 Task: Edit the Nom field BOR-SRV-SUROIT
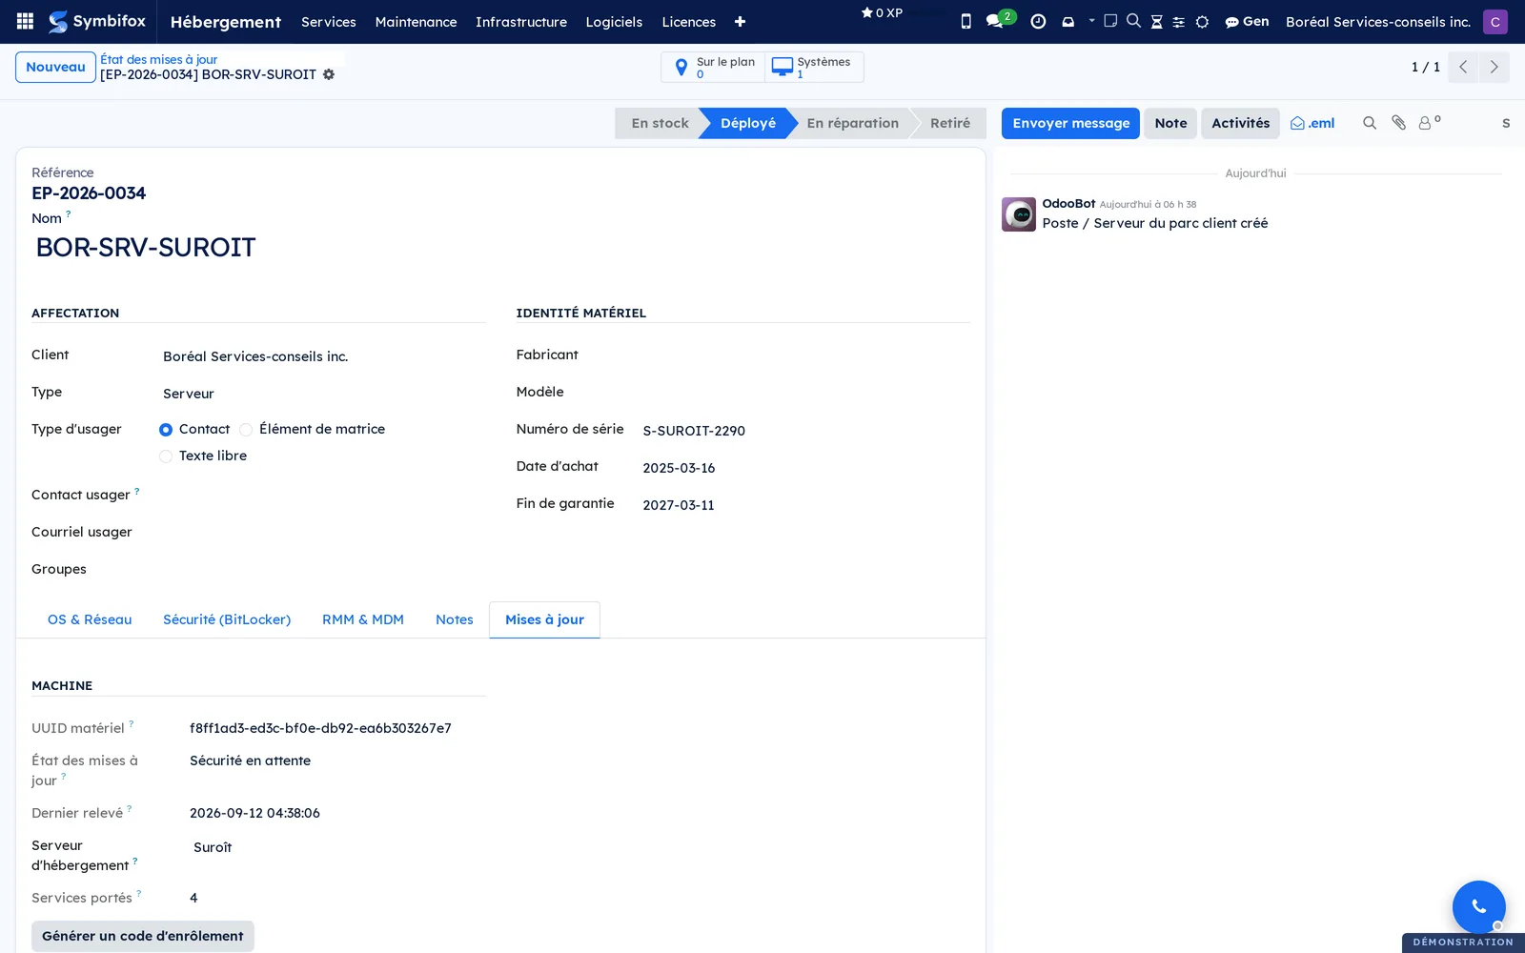500,248
